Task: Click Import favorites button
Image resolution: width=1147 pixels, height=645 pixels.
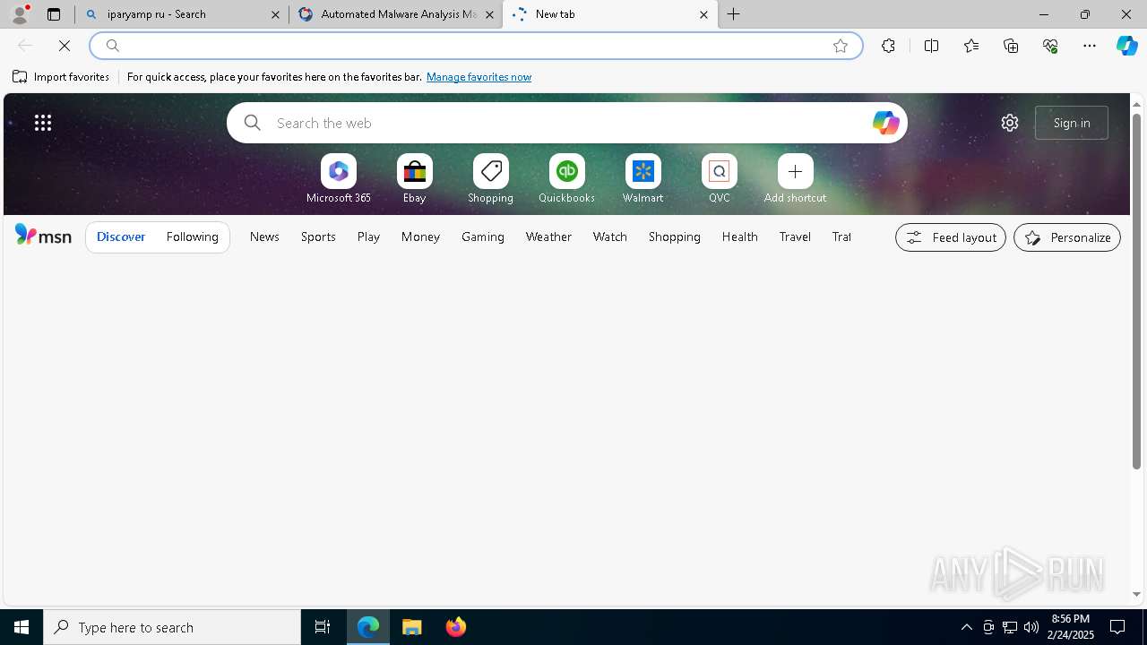Action: tap(61, 77)
